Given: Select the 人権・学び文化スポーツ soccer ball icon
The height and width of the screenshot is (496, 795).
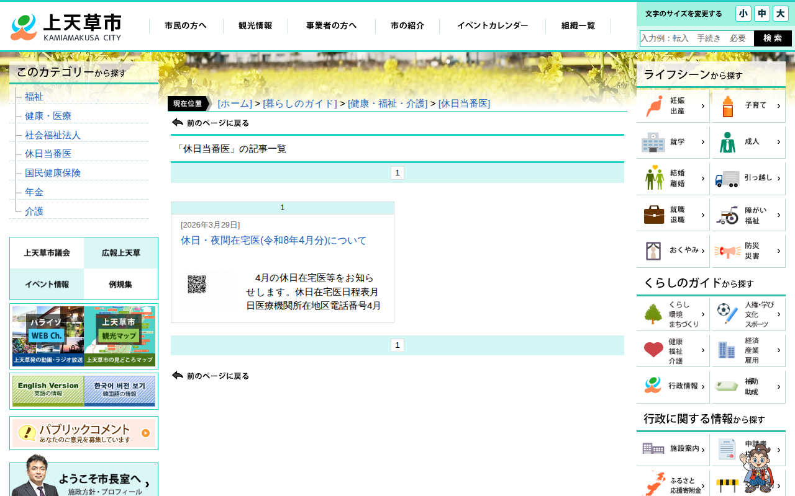Looking at the screenshot, I should (x=748, y=314).
